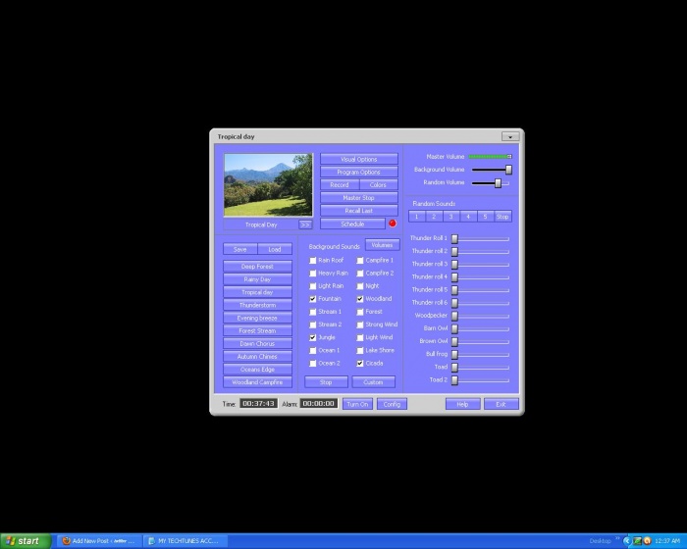
Task: Tick the Ocean 2 checkbox
Action: (313, 364)
